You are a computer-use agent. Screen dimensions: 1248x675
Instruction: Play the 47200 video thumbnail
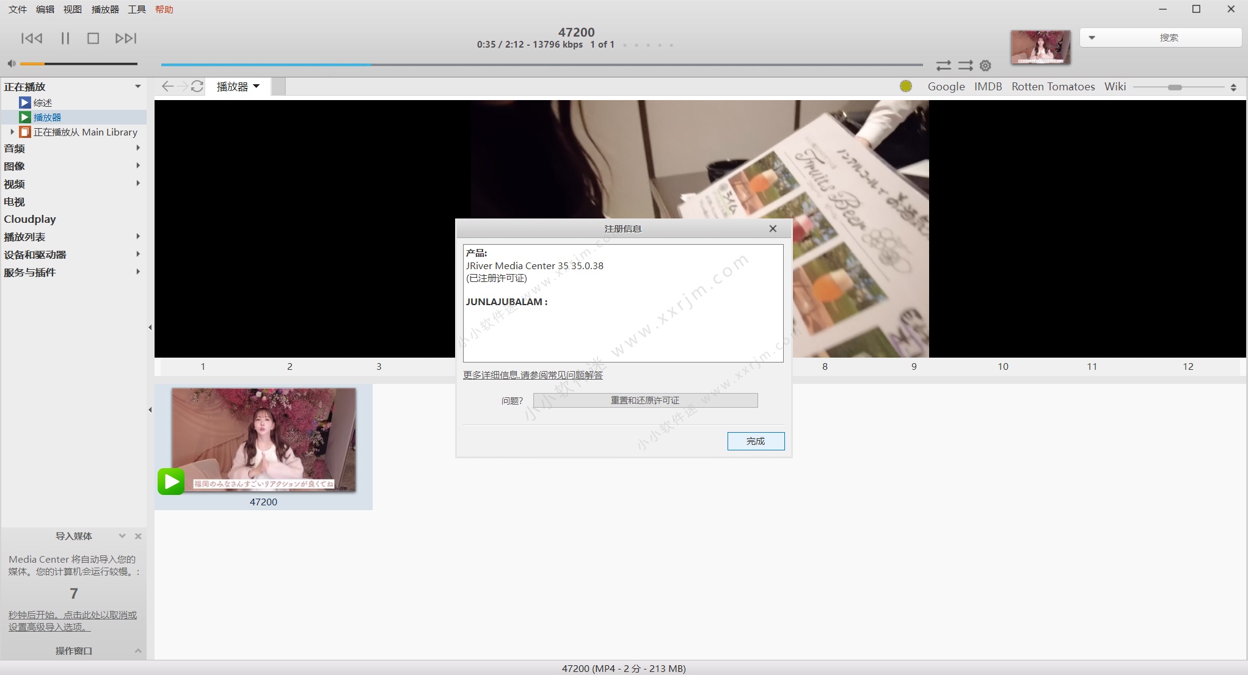click(x=171, y=482)
